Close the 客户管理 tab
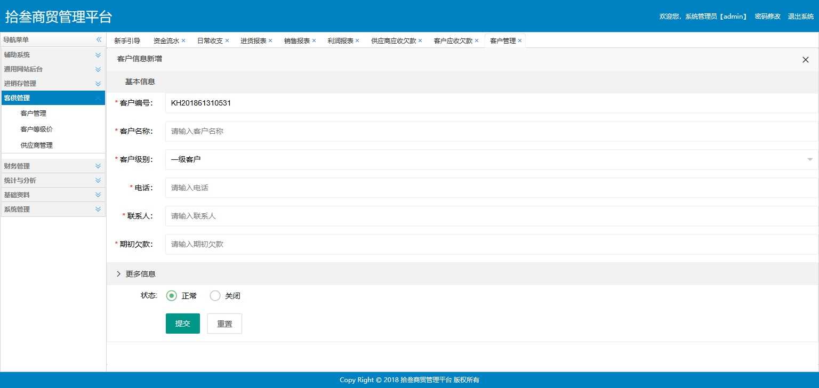Screen dimensions: 819x388 [x=520, y=41]
